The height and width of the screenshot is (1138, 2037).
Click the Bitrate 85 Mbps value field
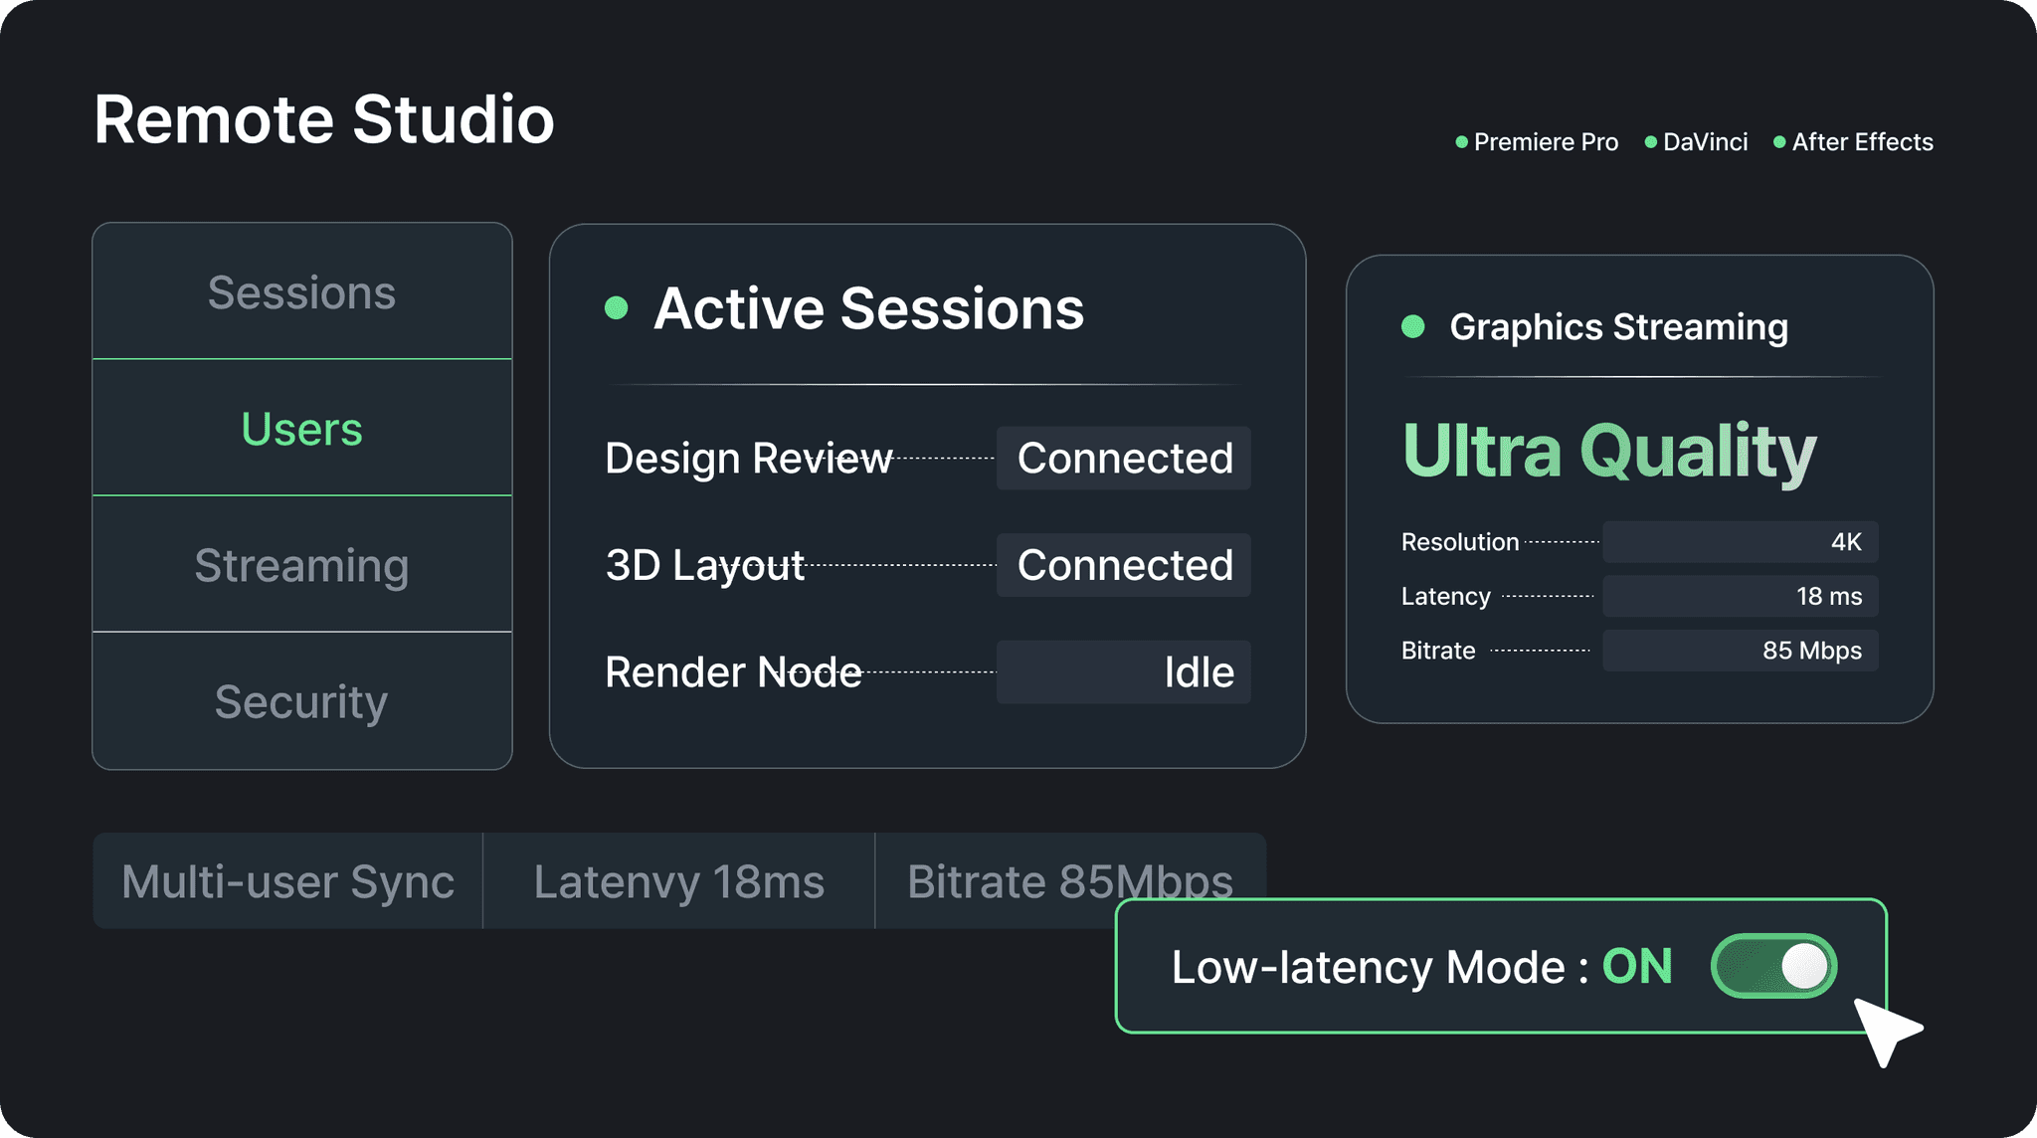(x=1740, y=651)
